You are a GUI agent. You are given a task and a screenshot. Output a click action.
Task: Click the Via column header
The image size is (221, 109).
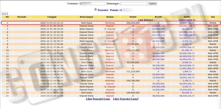point(213,17)
